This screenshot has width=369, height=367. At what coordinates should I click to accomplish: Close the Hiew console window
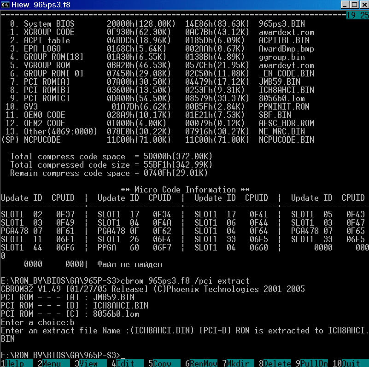363,5
